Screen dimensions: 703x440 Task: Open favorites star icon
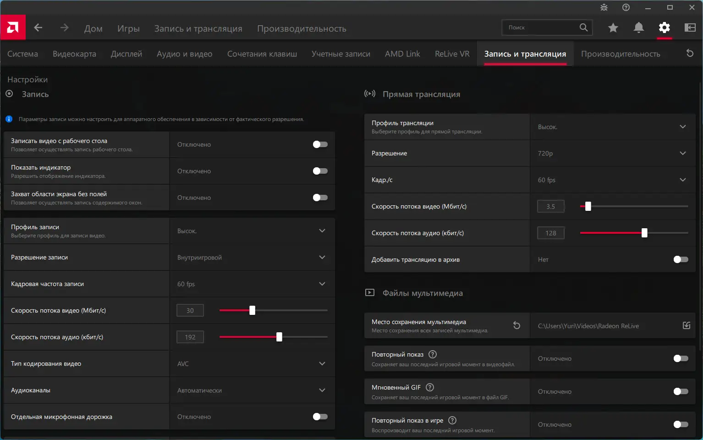[613, 28]
